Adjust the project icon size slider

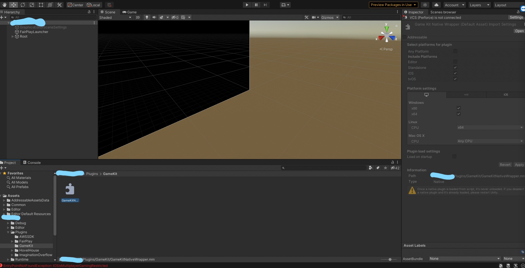[x=390, y=259]
